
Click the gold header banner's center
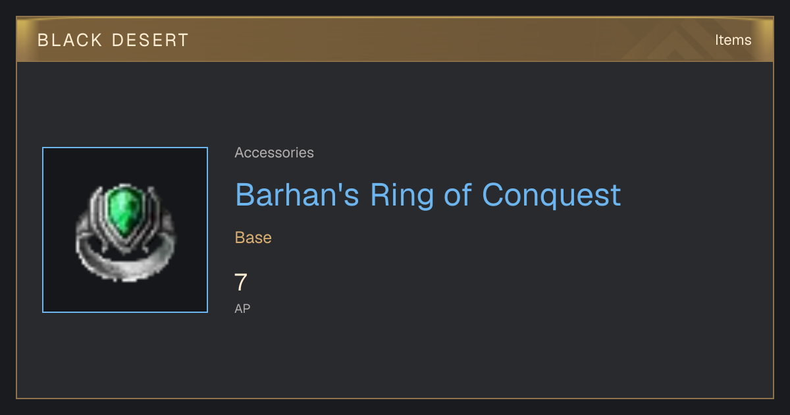pyautogui.click(x=395, y=40)
